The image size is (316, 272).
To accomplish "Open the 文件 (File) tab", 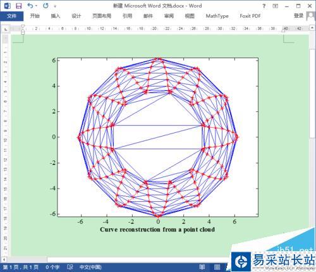I will [x=11, y=16].
